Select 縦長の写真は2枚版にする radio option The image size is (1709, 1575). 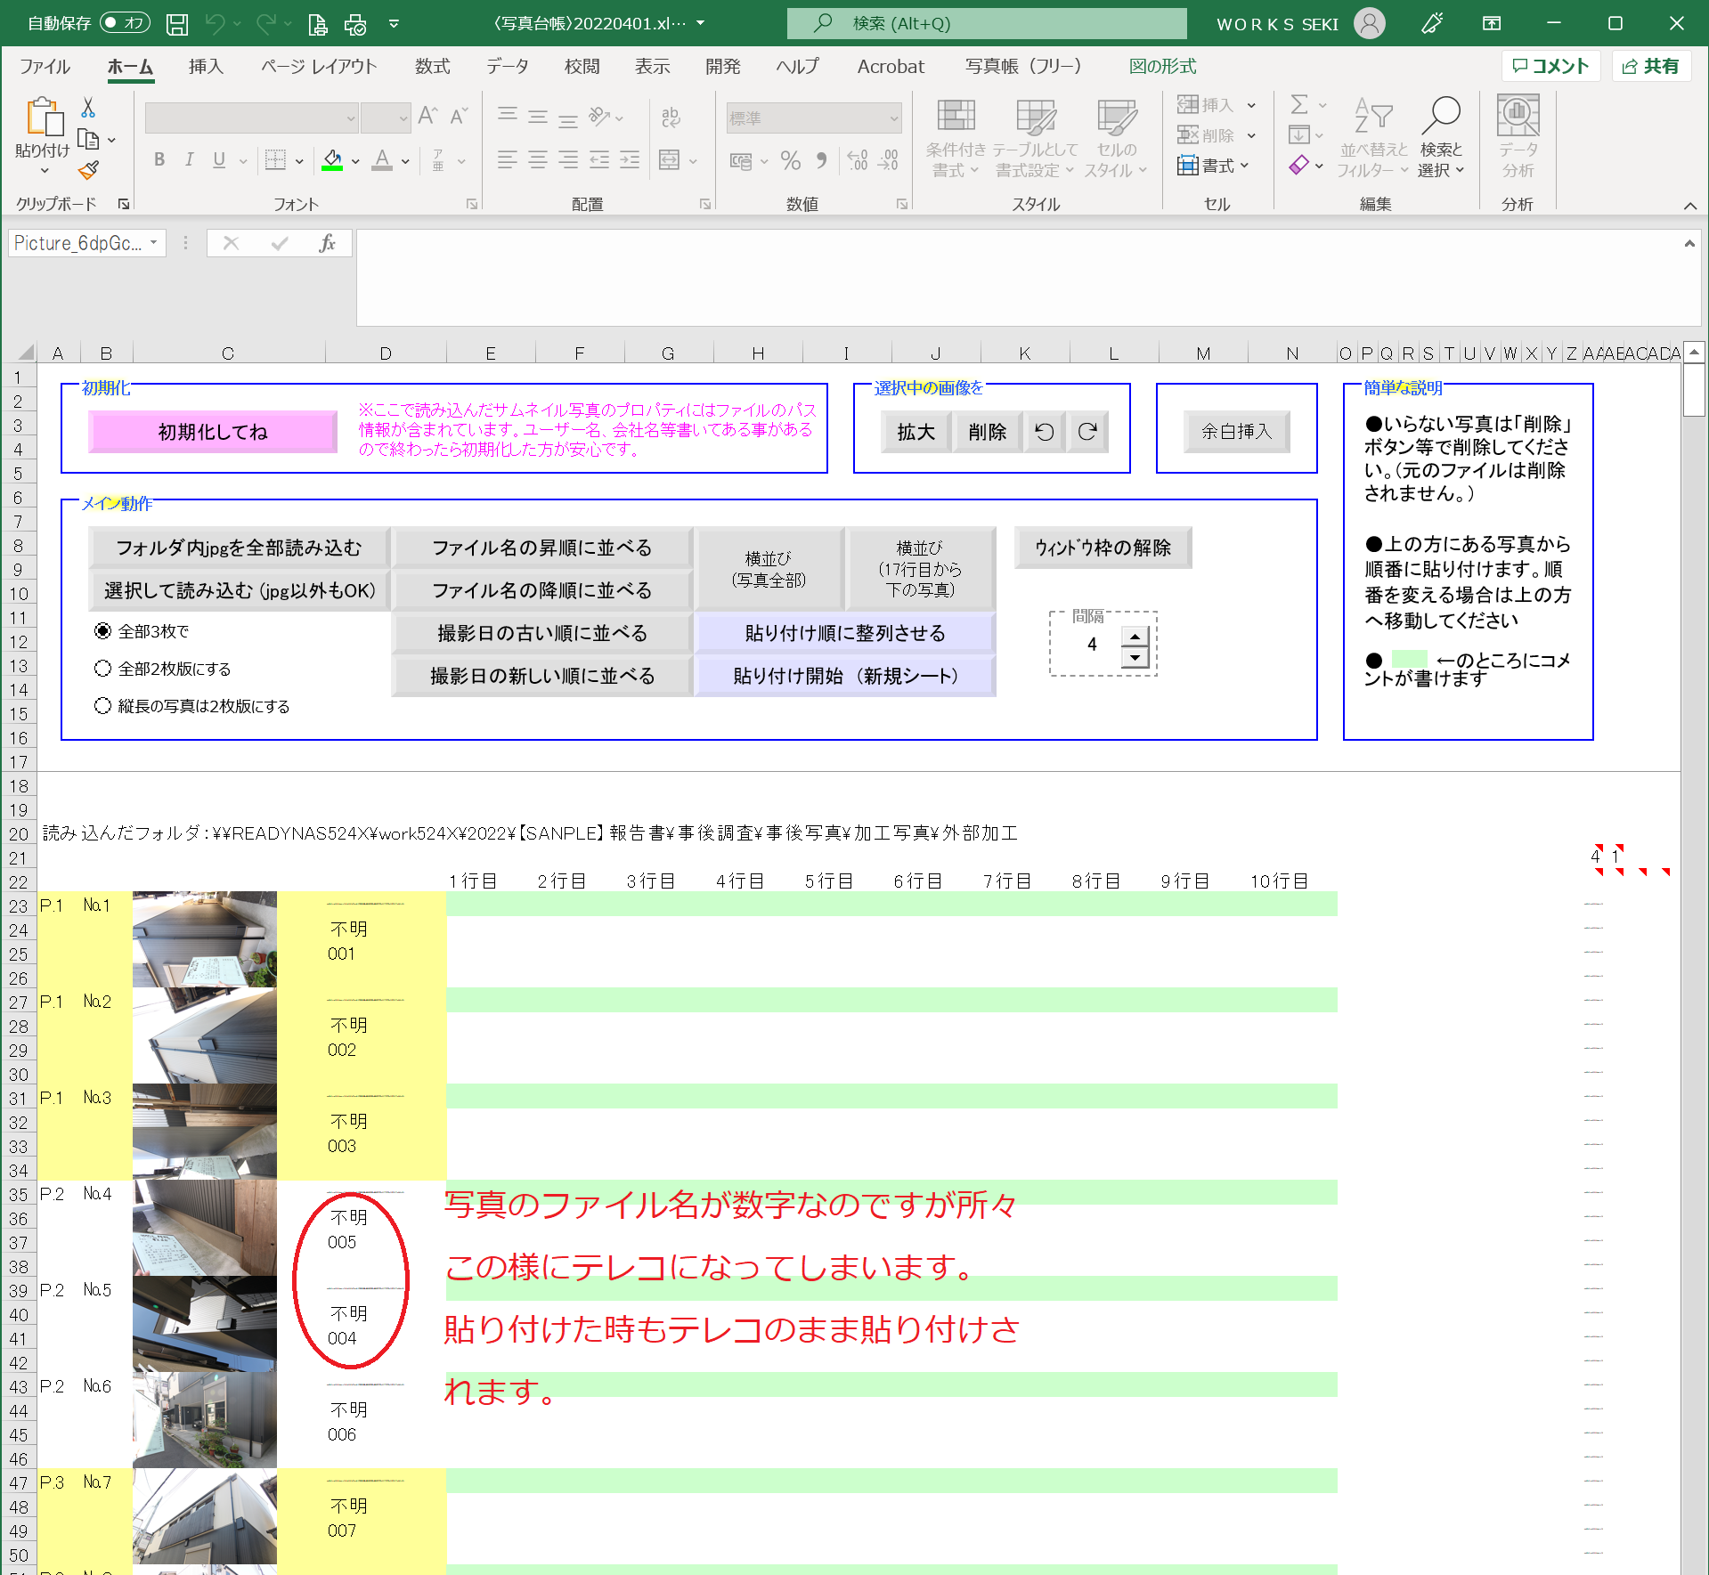(103, 706)
